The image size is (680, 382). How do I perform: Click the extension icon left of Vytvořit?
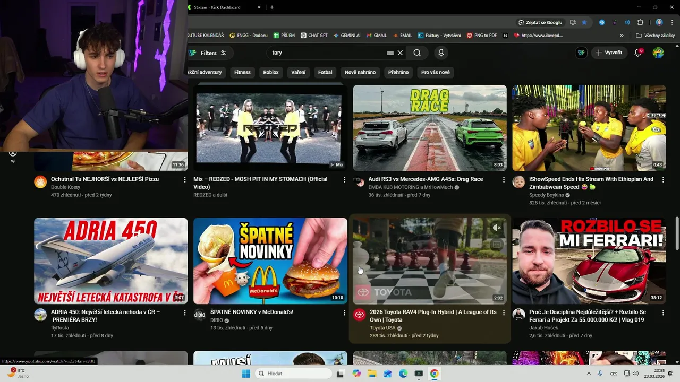pyautogui.click(x=581, y=53)
